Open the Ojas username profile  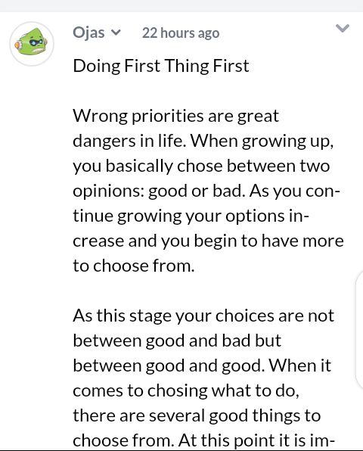88,33
